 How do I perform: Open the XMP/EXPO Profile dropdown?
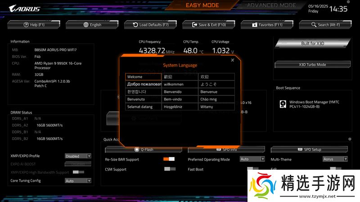click(78, 156)
